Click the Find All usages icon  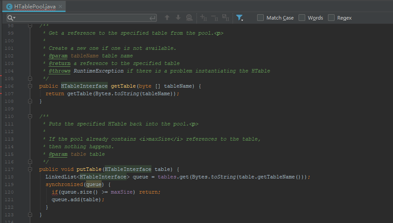pos(189,18)
